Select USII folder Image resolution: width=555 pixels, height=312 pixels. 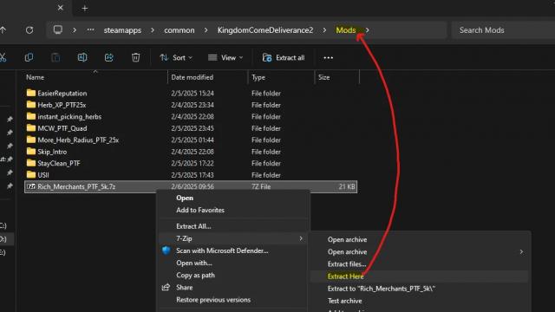point(43,175)
